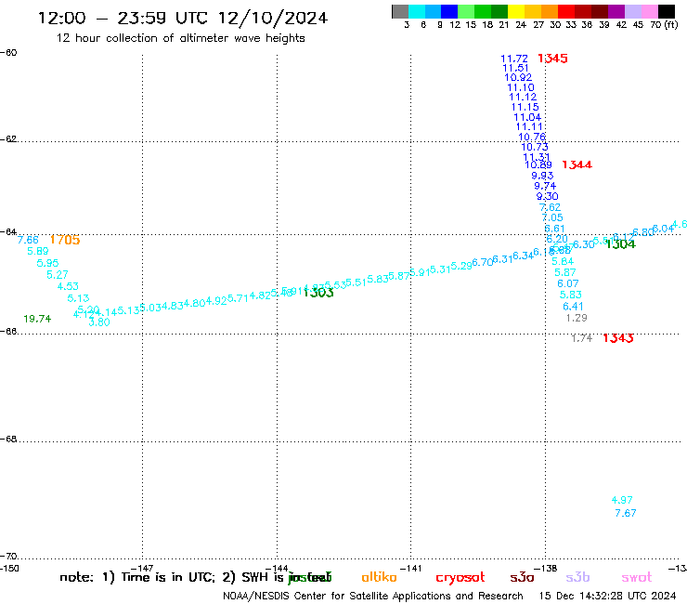Click the gray 1.74 wave height value
The image size is (687, 604).
582,338
